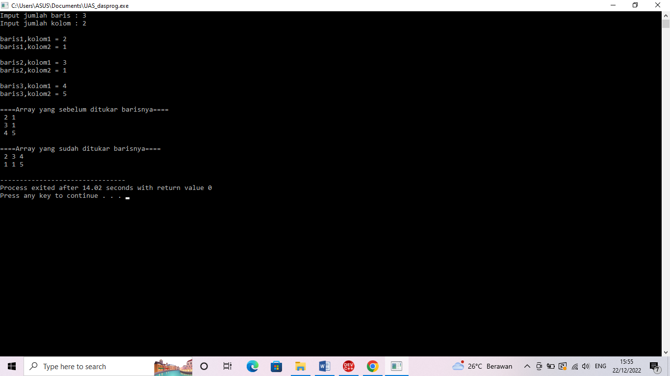The width and height of the screenshot is (670, 376).
Task: Select the active console window taskbar icon
Action: [396, 366]
